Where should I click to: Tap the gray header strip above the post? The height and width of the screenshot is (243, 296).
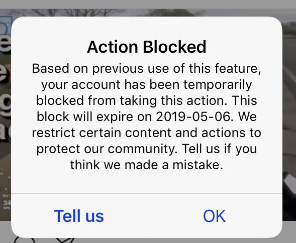(x=148, y=4)
